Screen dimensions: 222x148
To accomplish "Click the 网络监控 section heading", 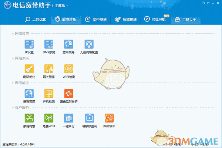I will coord(22,83).
